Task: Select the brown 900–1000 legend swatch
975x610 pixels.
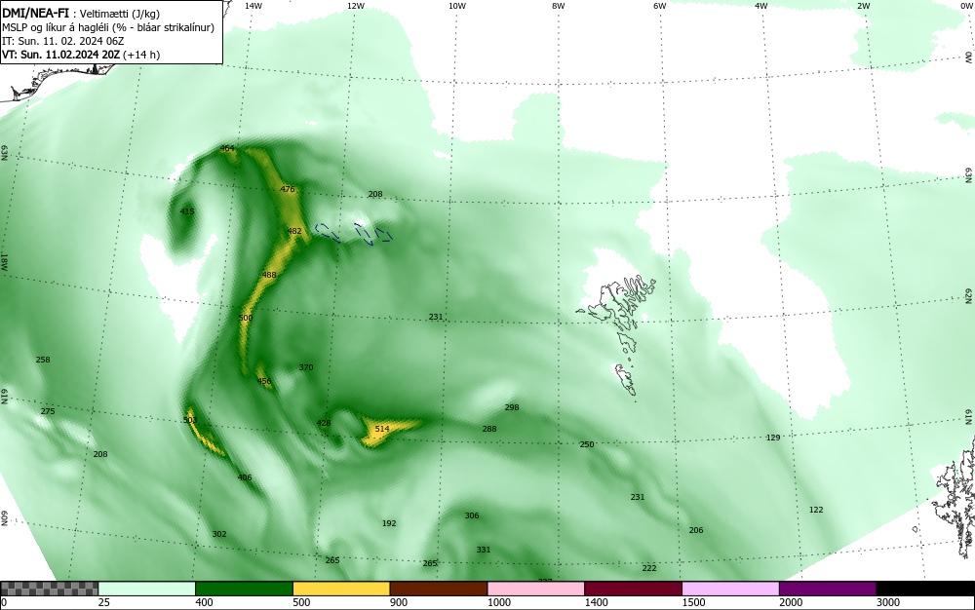Action: (439, 589)
